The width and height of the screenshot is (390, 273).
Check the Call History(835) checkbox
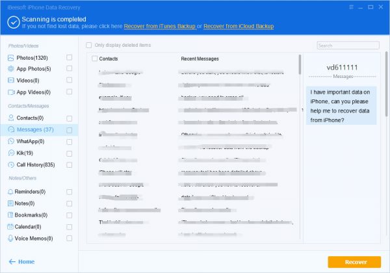click(x=70, y=165)
